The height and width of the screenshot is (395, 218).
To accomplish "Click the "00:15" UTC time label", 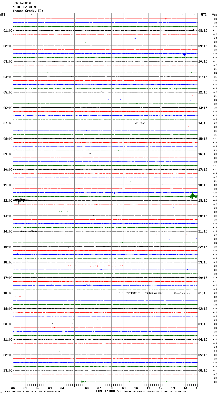I will click(x=203, y=278).
